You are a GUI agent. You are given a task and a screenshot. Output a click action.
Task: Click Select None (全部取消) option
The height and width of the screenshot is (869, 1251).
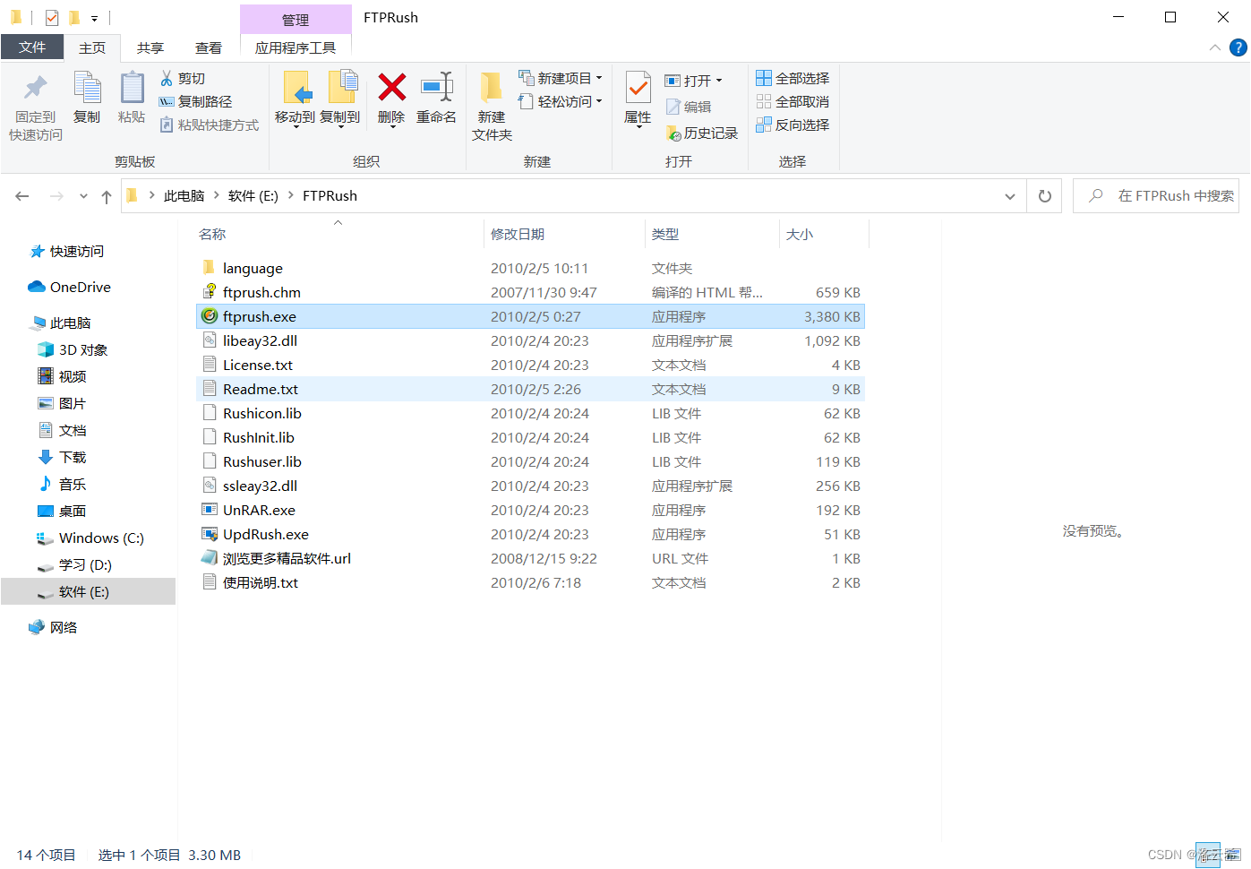point(793,102)
